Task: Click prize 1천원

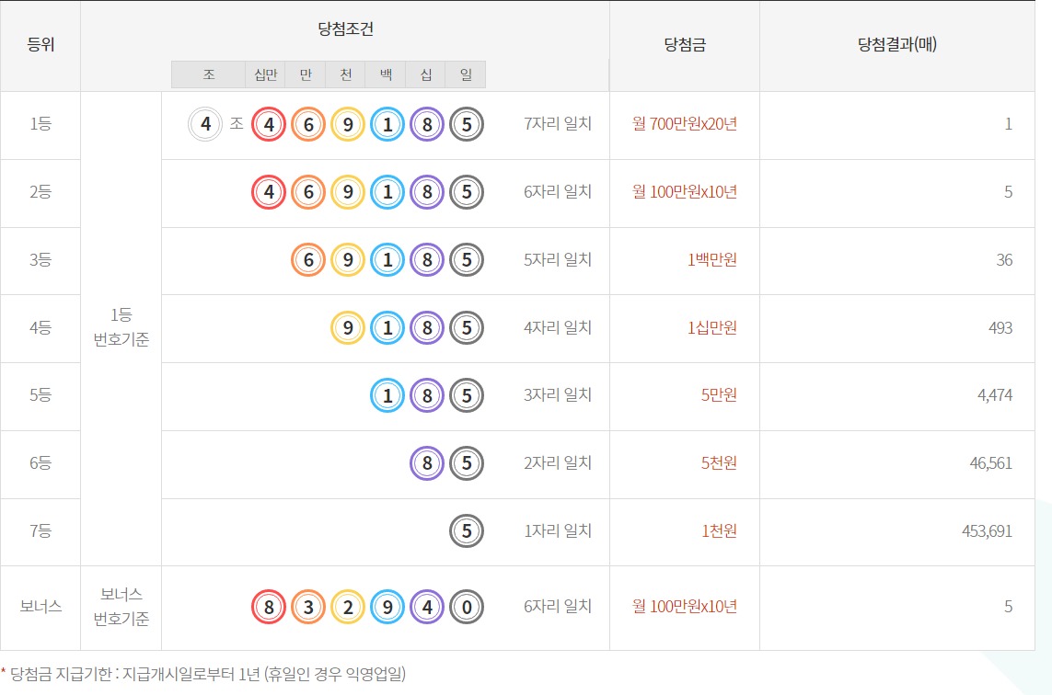Action: pos(719,531)
